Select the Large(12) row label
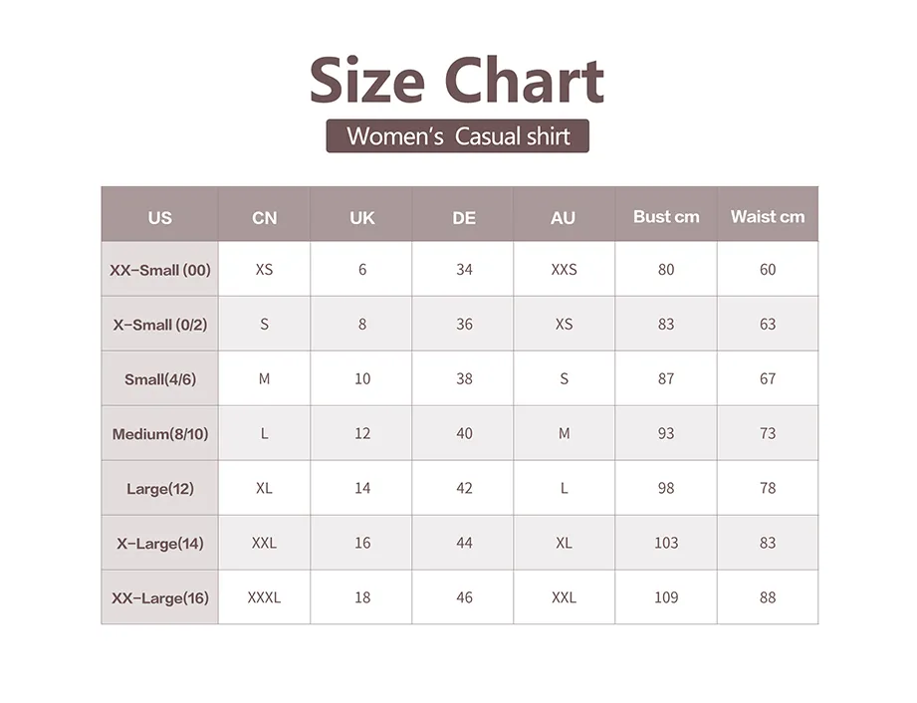 159,488
